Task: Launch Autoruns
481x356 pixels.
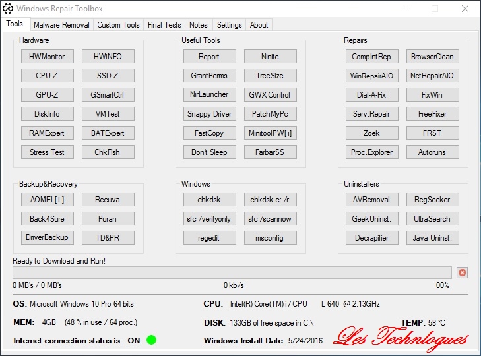Action: [x=433, y=152]
